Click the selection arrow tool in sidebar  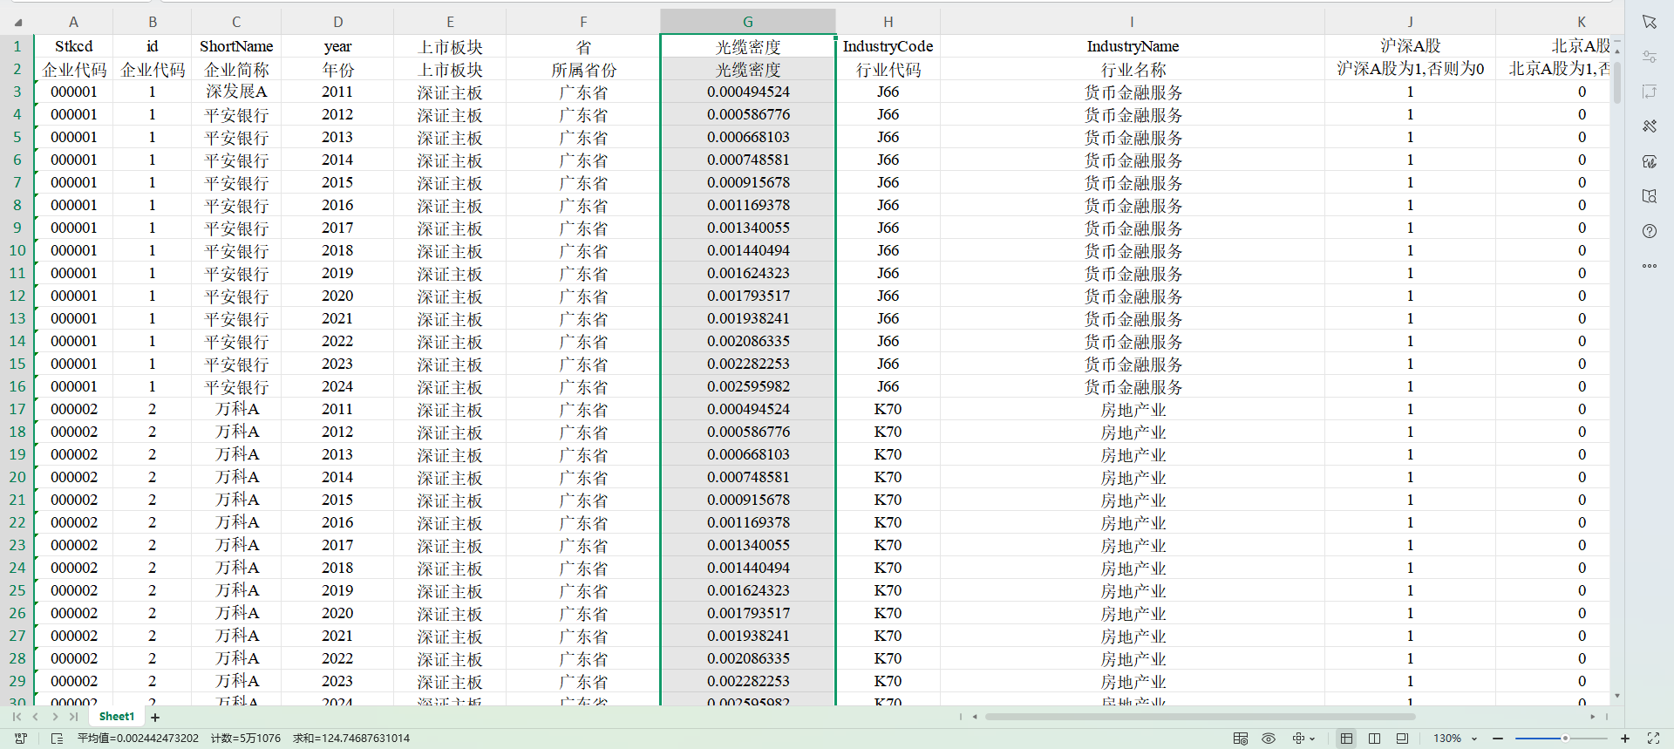coord(1649,22)
